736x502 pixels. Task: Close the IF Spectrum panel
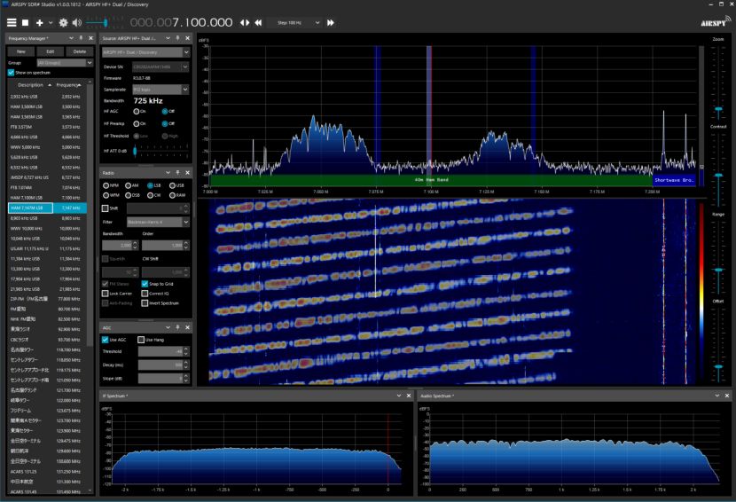pos(409,396)
